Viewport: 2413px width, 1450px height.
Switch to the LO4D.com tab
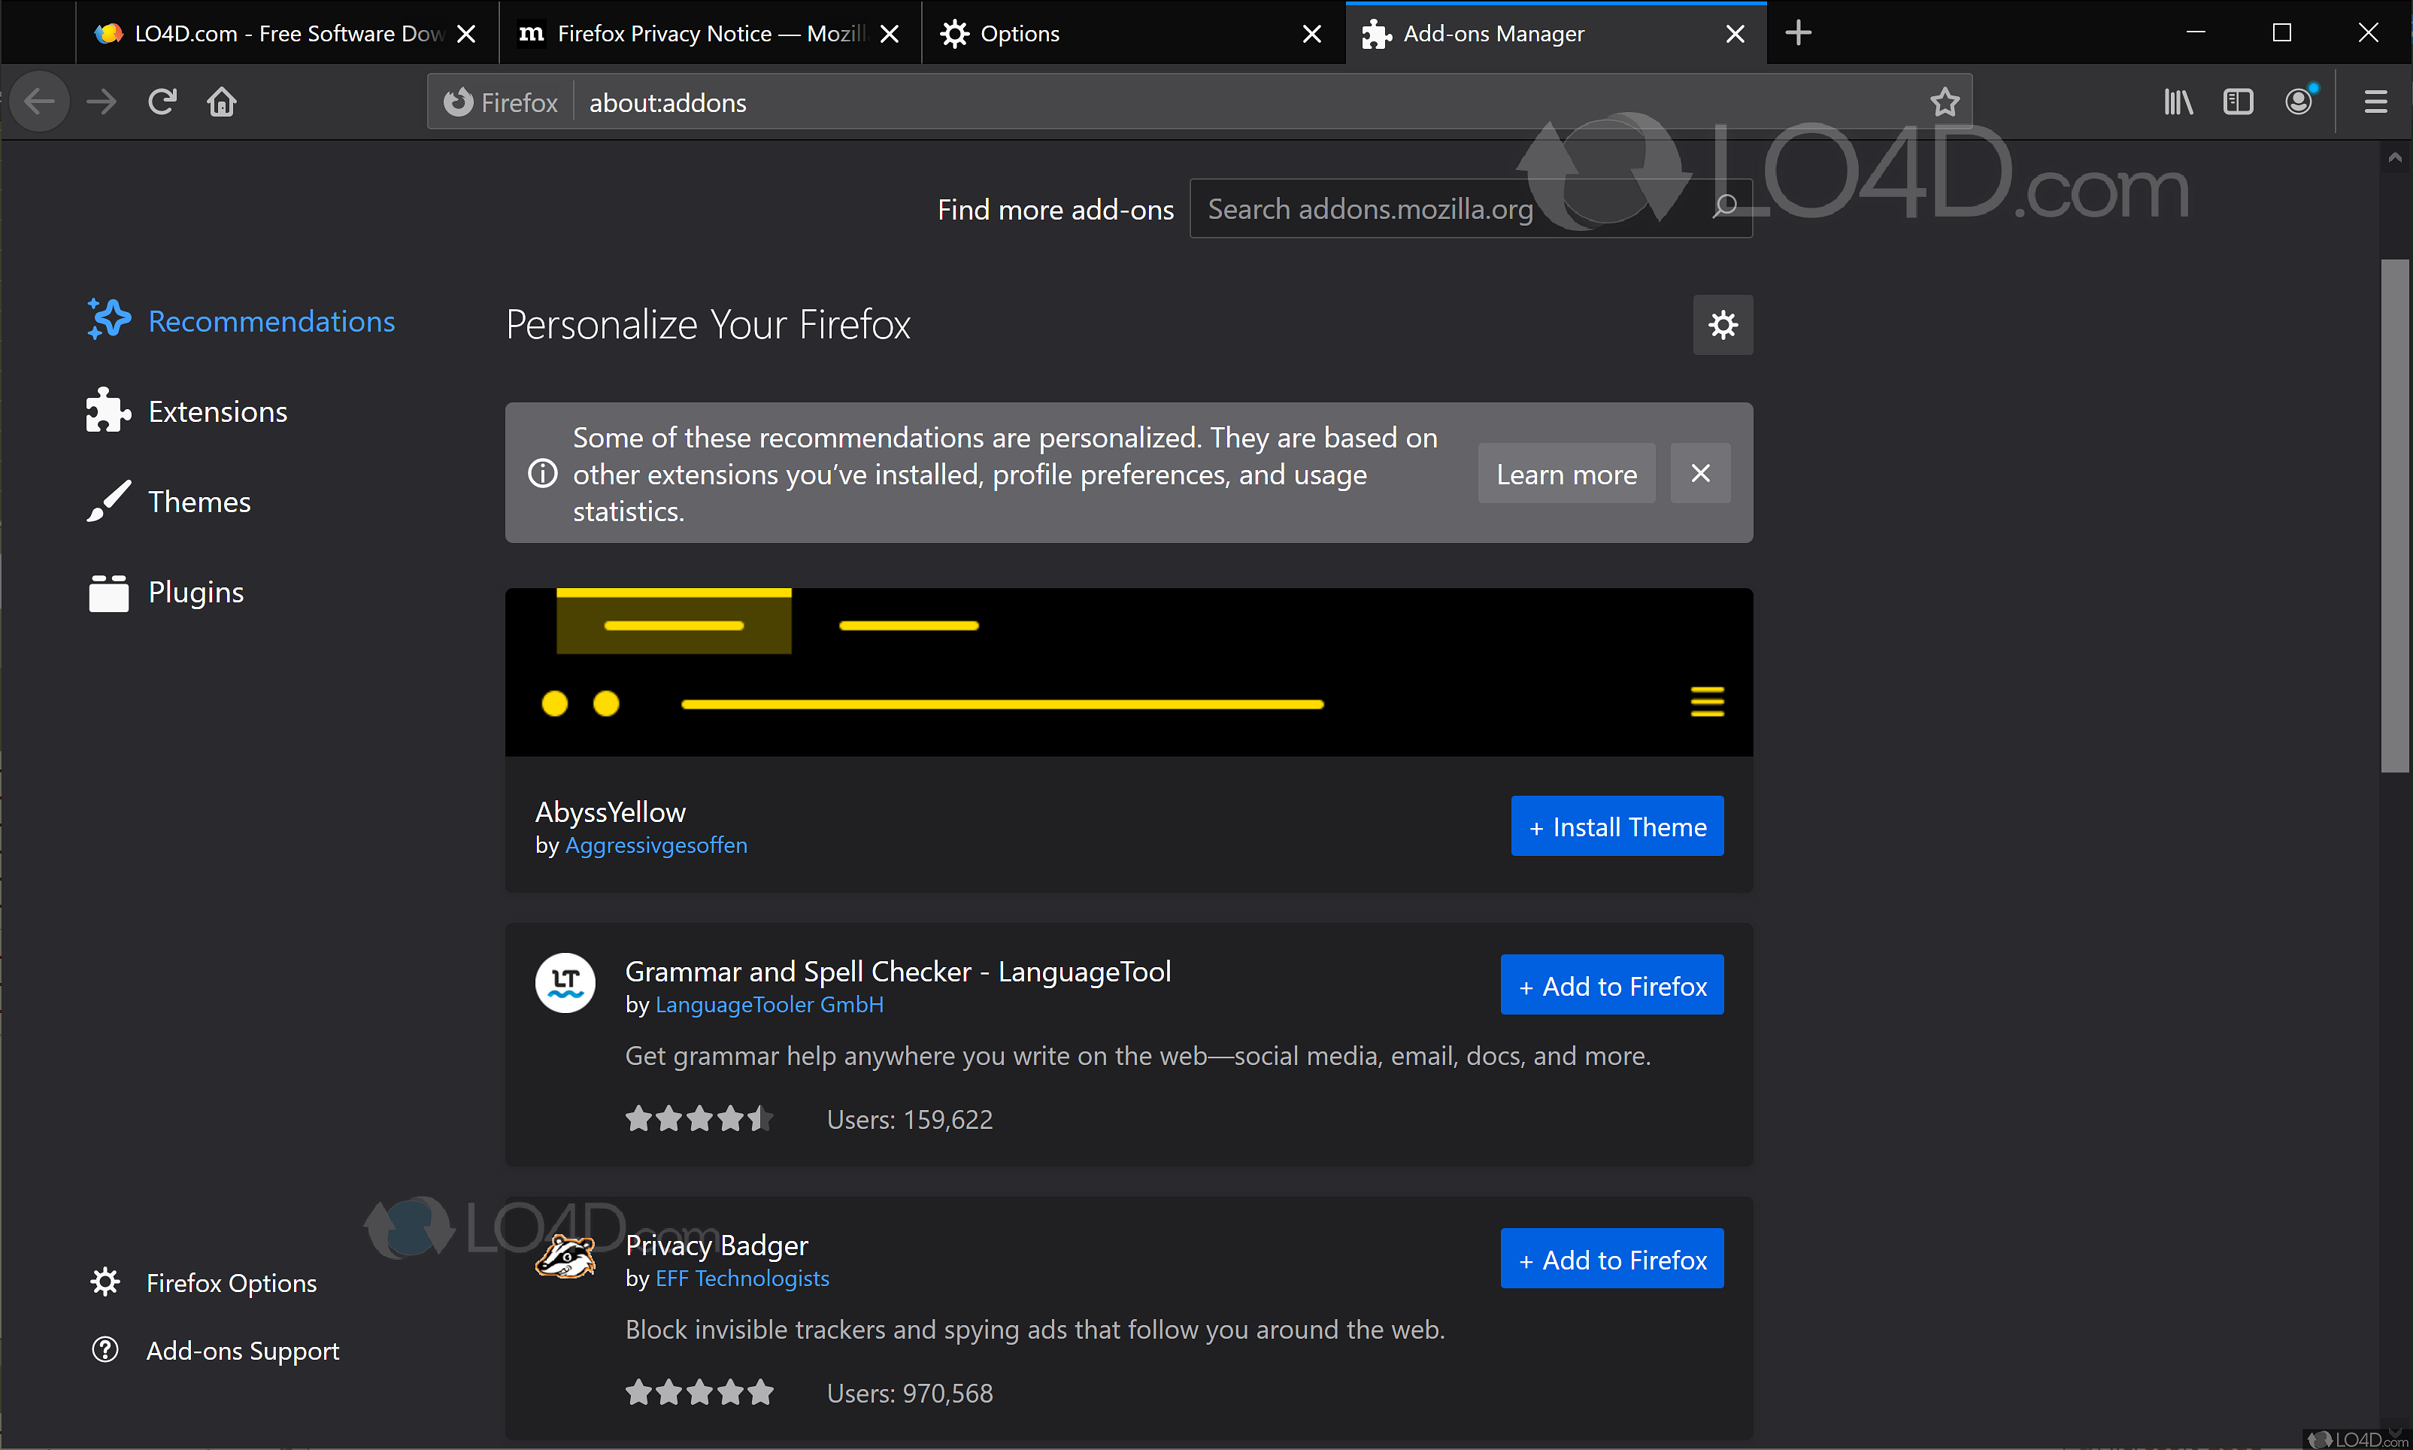point(287,33)
